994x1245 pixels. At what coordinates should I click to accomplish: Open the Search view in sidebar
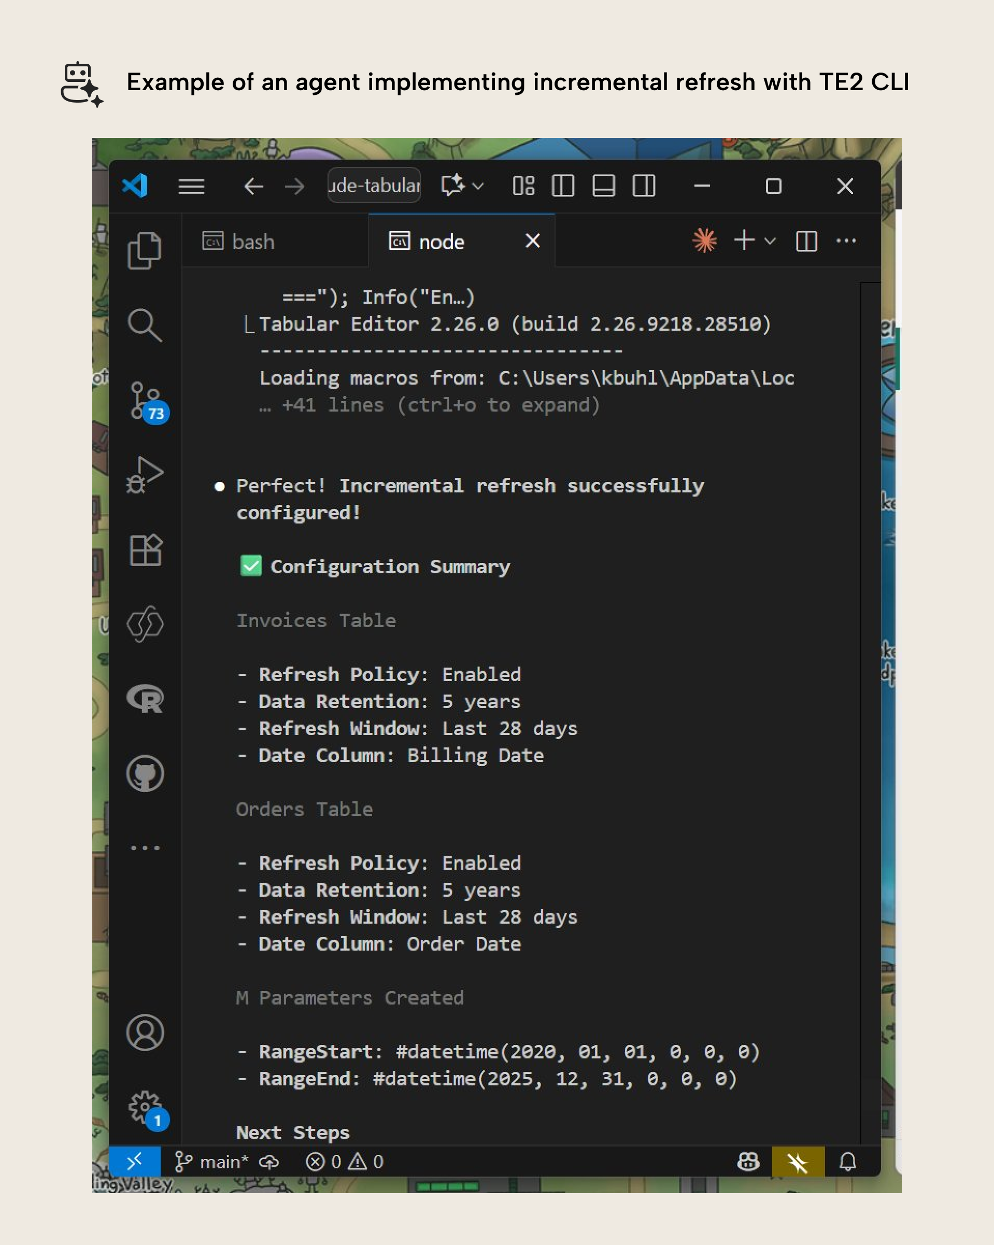click(x=144, y=325)
